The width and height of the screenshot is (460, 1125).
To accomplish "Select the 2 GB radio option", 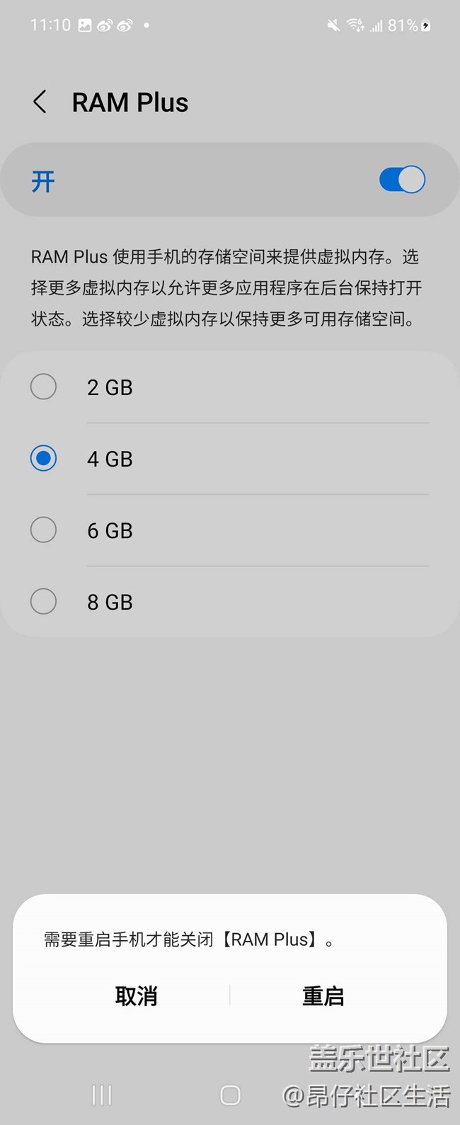I will pyautogui.click(x=44, y=387).
